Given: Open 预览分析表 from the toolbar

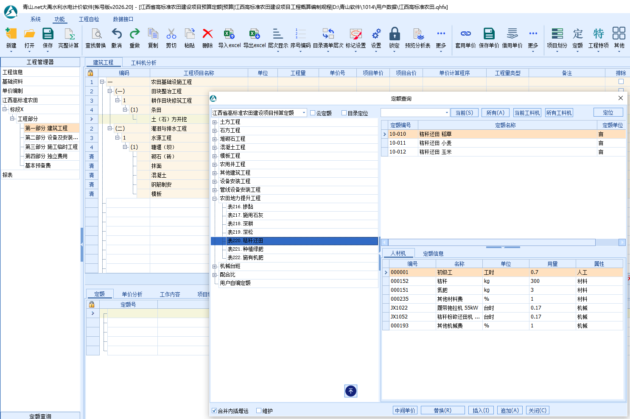Looking at the screenshot, I should [417, 34].
